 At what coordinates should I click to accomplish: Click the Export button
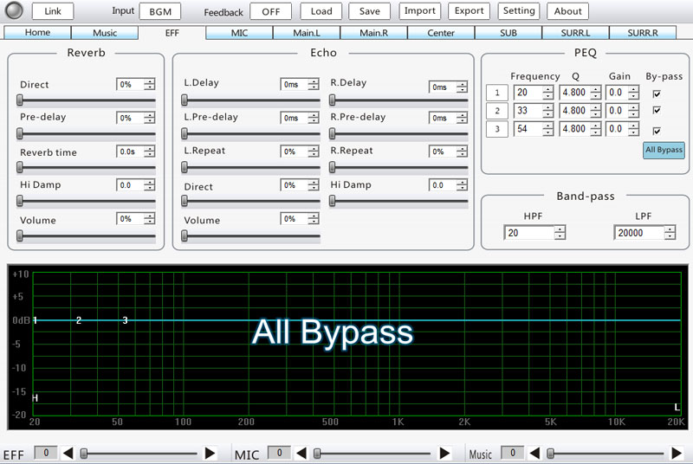[470, 11]
